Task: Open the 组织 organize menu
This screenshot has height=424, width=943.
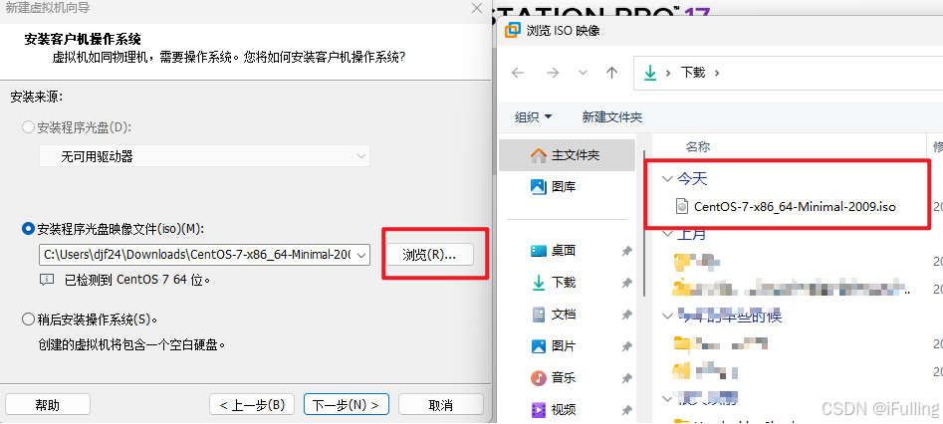Action: click(x=533, y=117)
